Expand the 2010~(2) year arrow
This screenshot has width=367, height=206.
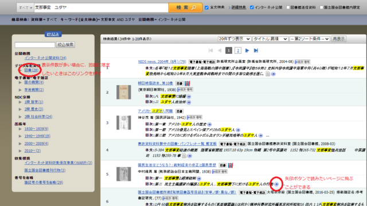(20, 150)
